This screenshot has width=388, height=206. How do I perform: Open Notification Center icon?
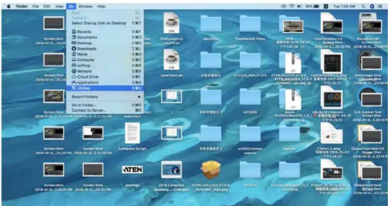[381, 6]
